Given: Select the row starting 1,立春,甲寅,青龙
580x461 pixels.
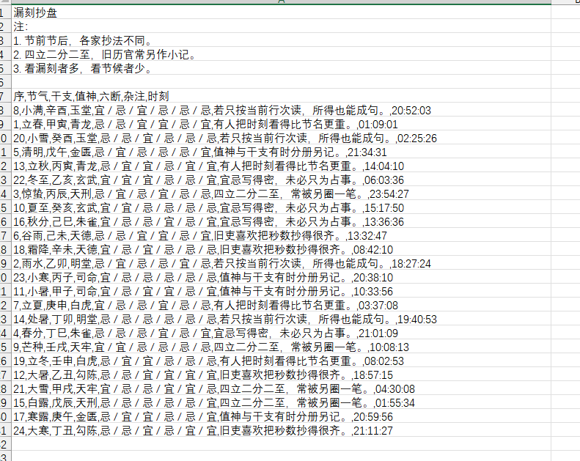Looking at the screenshot, I should [x=281, y=124].
